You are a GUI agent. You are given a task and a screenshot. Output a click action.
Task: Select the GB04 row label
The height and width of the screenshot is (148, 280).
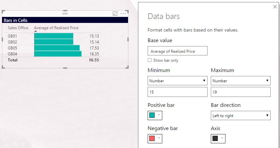click(12, 54)
